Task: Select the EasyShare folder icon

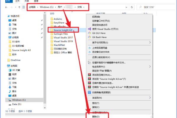Action: [52, 23]
